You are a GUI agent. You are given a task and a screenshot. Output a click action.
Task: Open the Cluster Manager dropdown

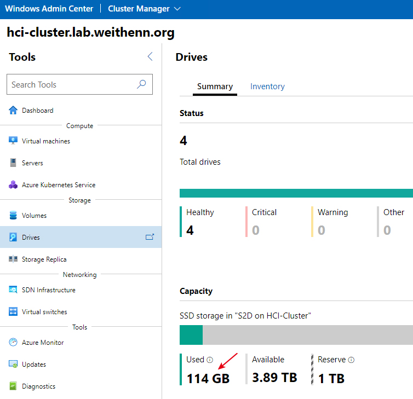(144, 9)
